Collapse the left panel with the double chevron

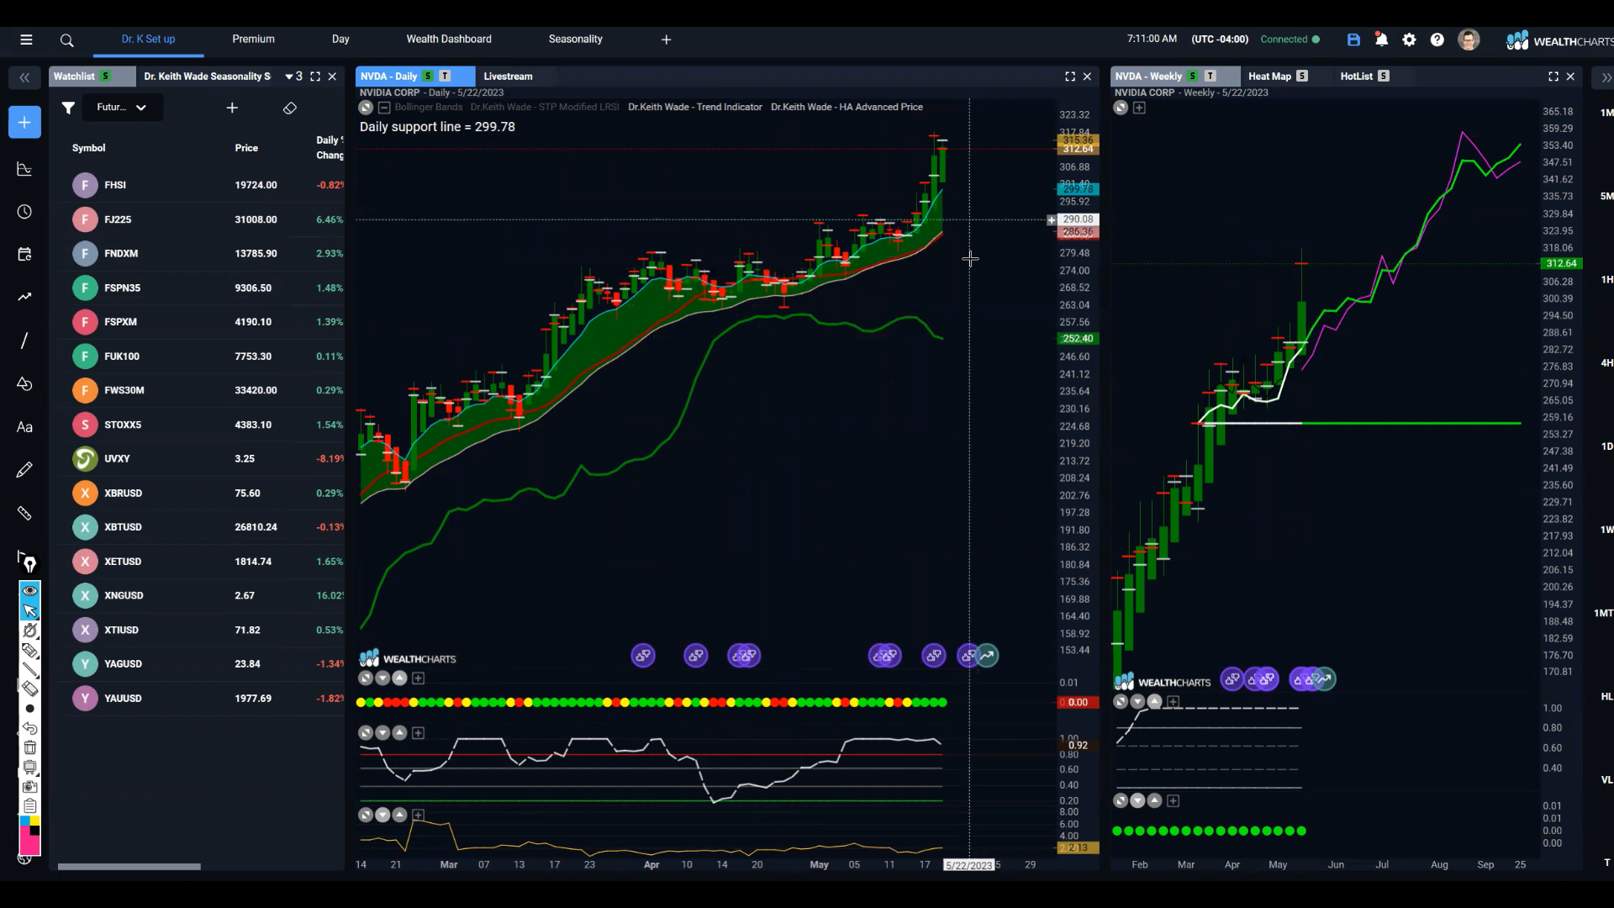point(24,77)
